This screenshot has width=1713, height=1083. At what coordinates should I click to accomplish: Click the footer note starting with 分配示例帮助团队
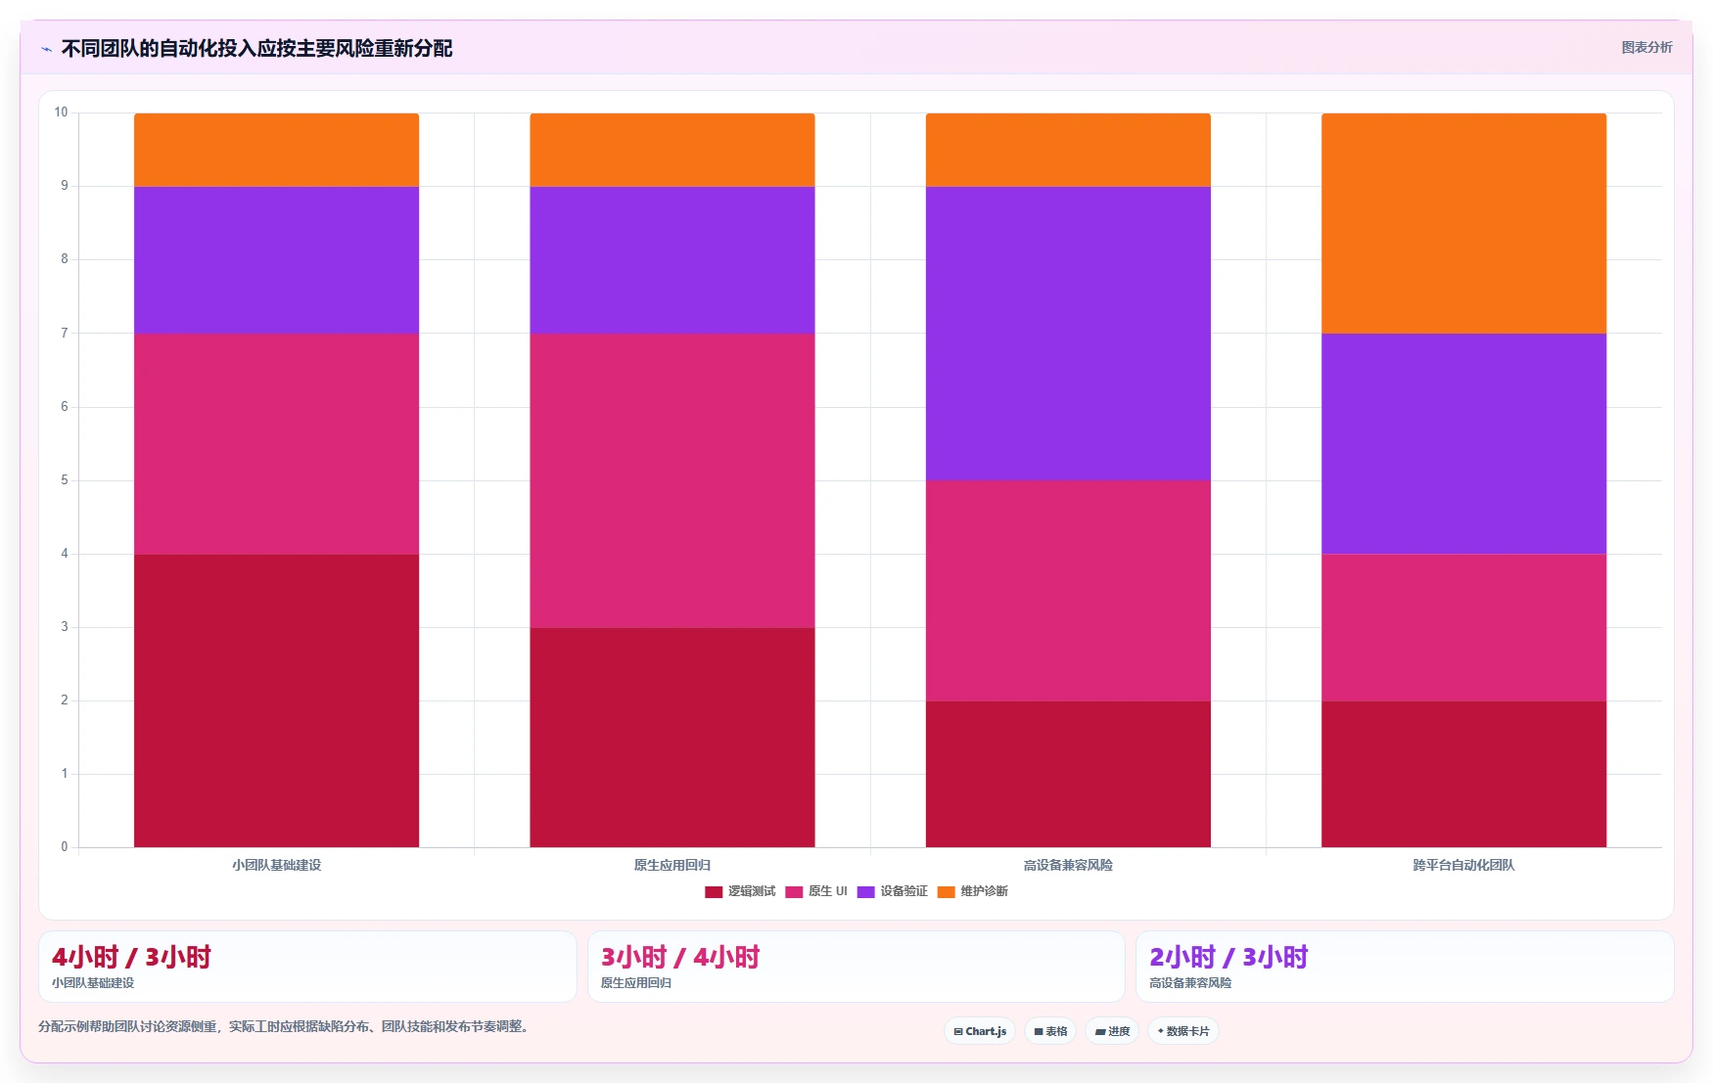pyautogui.click(x=284, y=1026)
